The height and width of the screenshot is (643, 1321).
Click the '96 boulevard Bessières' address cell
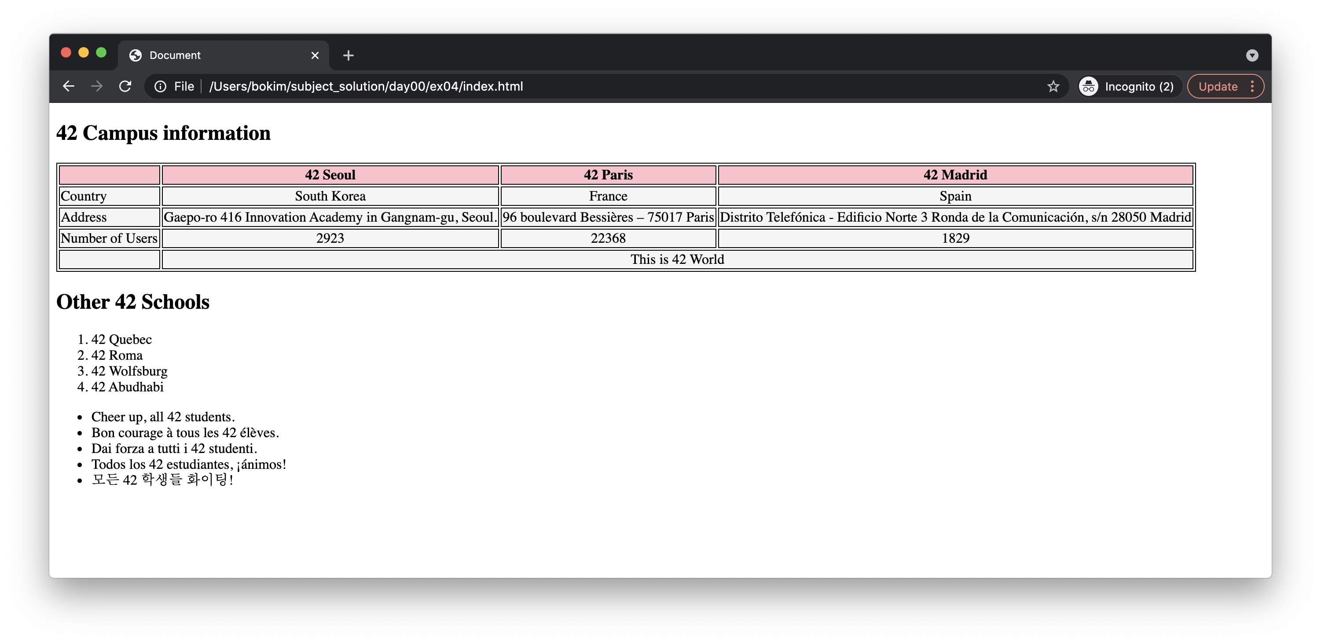(608, 217)
